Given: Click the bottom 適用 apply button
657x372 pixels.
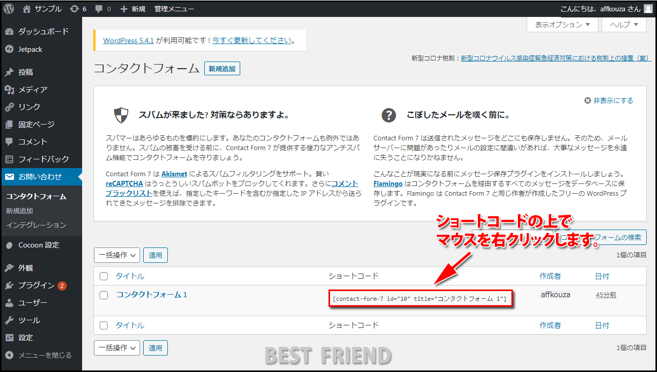Looking at the screenshot, I should (x=156, y=348).
